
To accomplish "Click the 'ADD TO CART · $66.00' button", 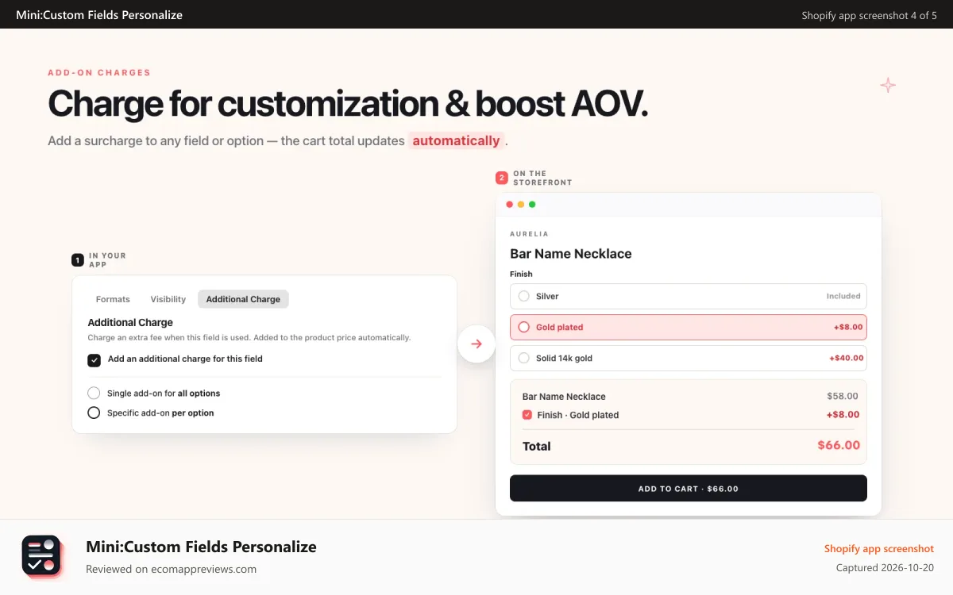I will coord(689,489).
